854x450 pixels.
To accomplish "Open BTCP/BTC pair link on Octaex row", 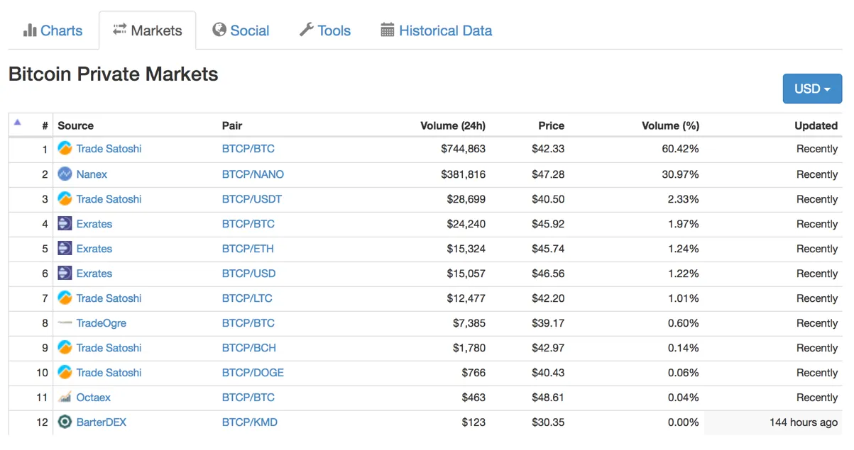I will (x=248, y=398).
